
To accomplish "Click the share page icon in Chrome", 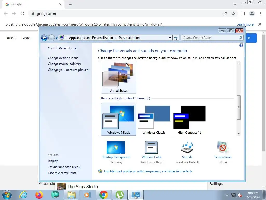I will pyautogui.click(x=225, y=14).
